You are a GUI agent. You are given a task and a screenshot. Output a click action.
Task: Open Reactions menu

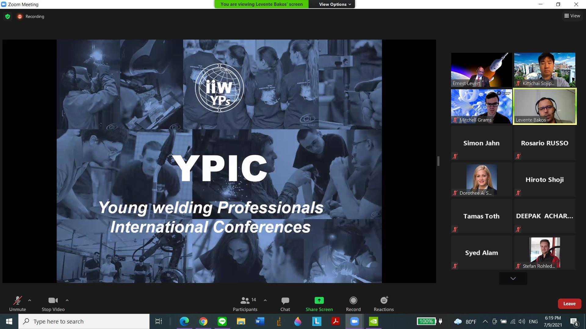384,304
